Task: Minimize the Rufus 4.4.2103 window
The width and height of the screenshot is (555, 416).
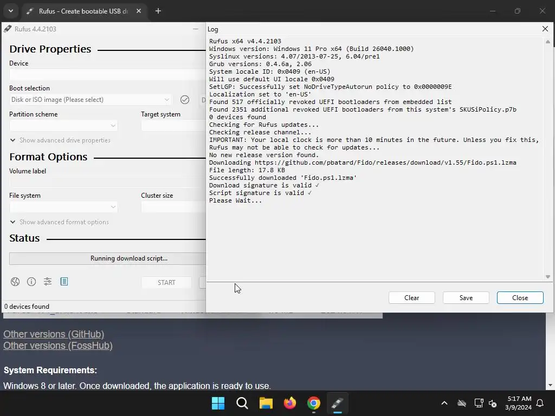Action: click(x=195, y=29)
